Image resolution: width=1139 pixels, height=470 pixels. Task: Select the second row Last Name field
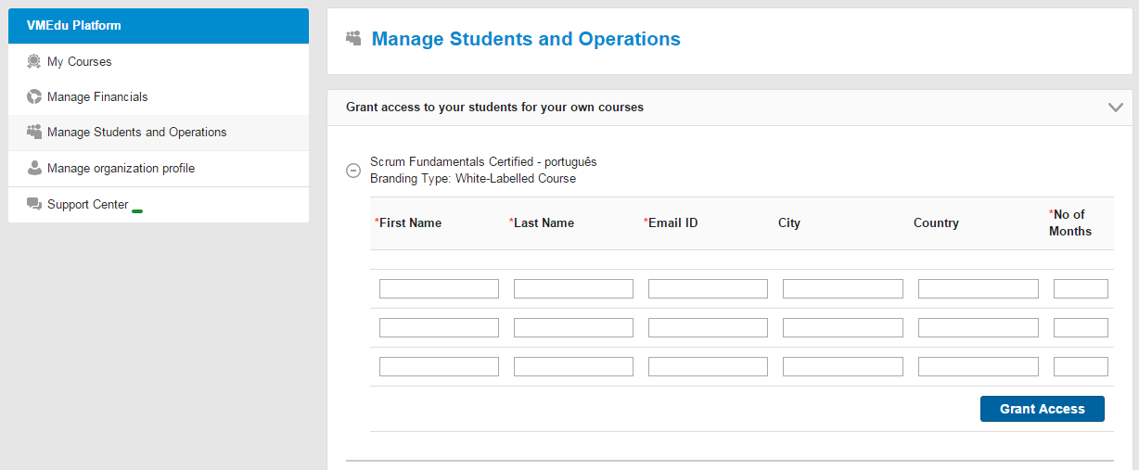coord(573,328)
